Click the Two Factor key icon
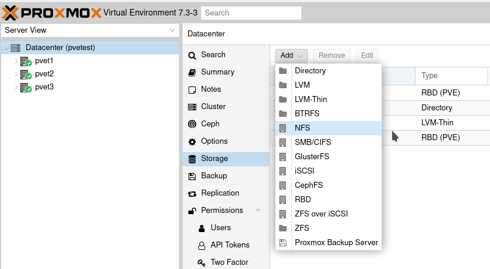490x269 pixels. [x=202, y=262]
